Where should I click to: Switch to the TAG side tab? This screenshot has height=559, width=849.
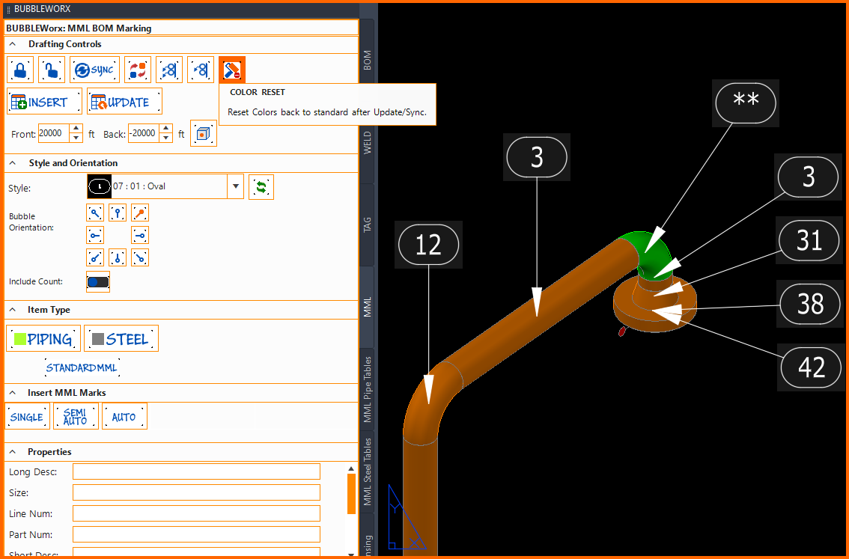tap(367, 224)
